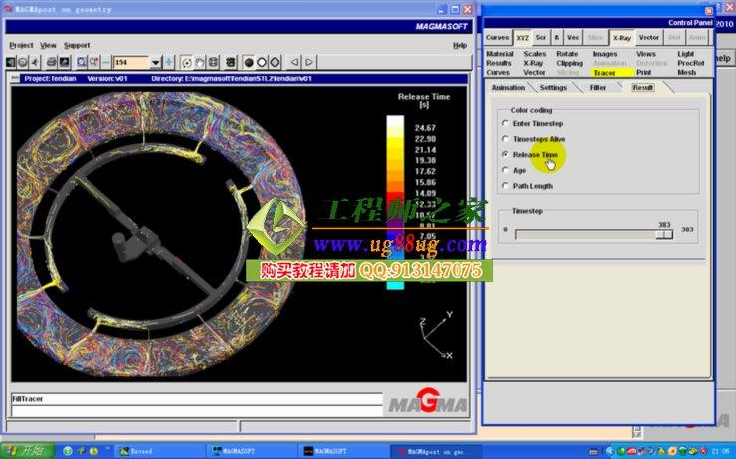
Task: Open the Project menu
Action: pos(21,45)
